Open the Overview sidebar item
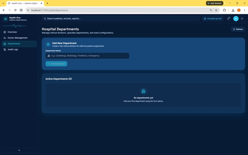 19,32
